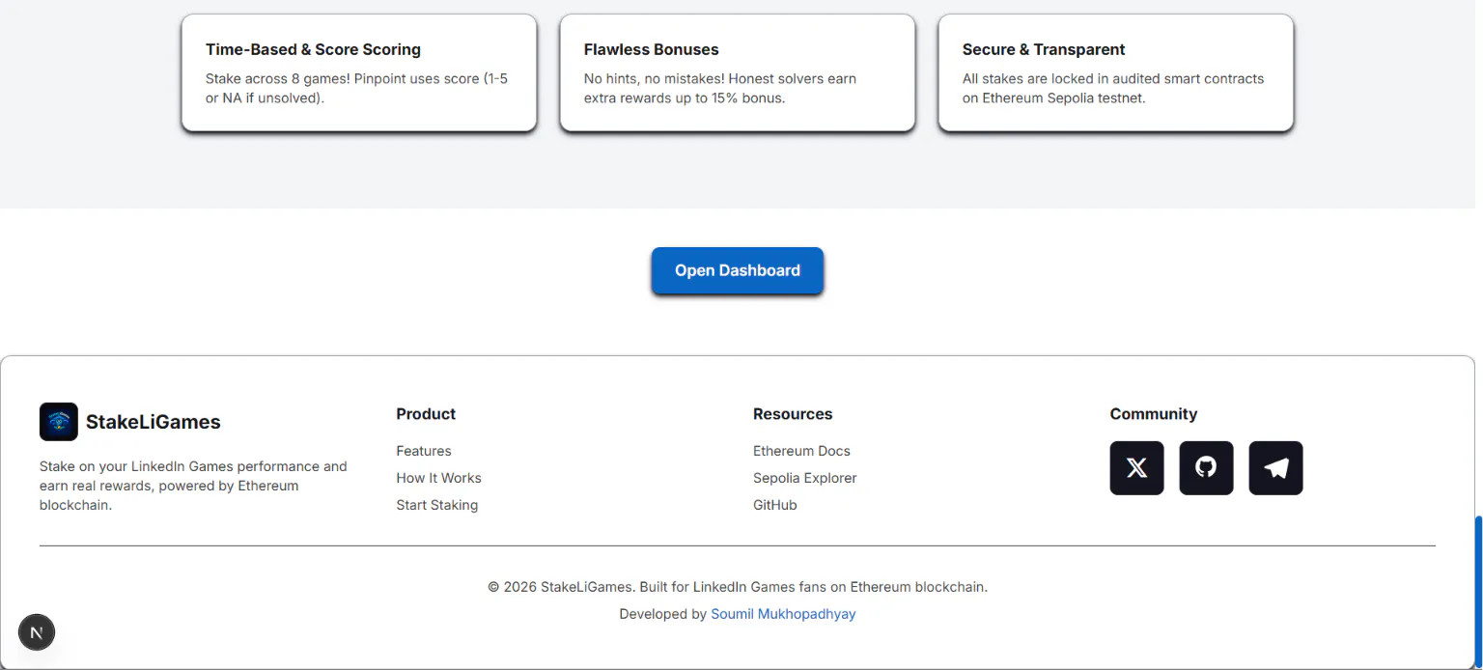Open the GitHub community icon

[x=1206, y=468]
